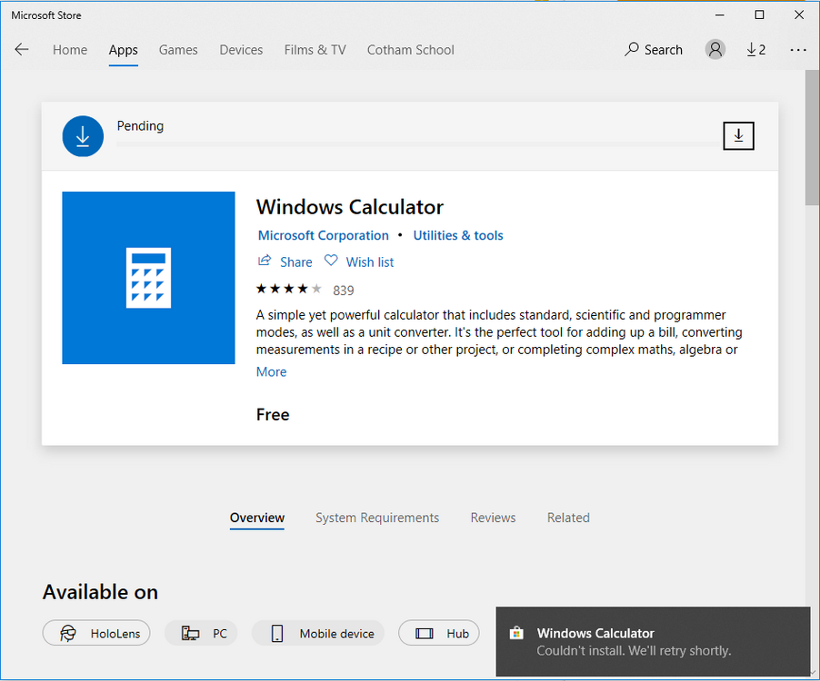Open the user account profile icon

pos(715,50)
